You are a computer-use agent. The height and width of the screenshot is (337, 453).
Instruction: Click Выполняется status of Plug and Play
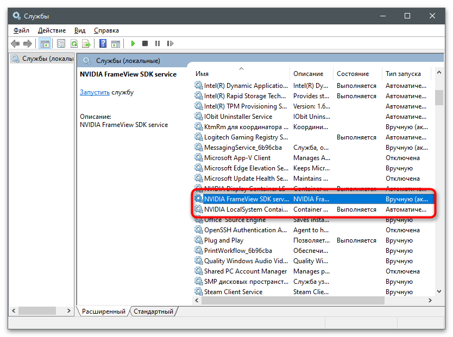pyautogui.click(x=356, y=240)
